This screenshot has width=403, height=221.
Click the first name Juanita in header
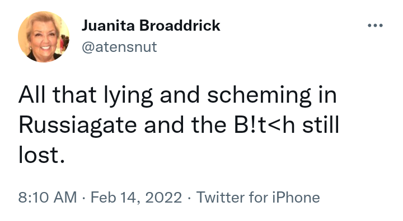(108, 26)
